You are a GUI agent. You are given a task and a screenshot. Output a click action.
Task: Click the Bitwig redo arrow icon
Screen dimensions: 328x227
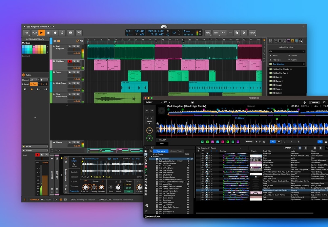click(x=230, y=32)
